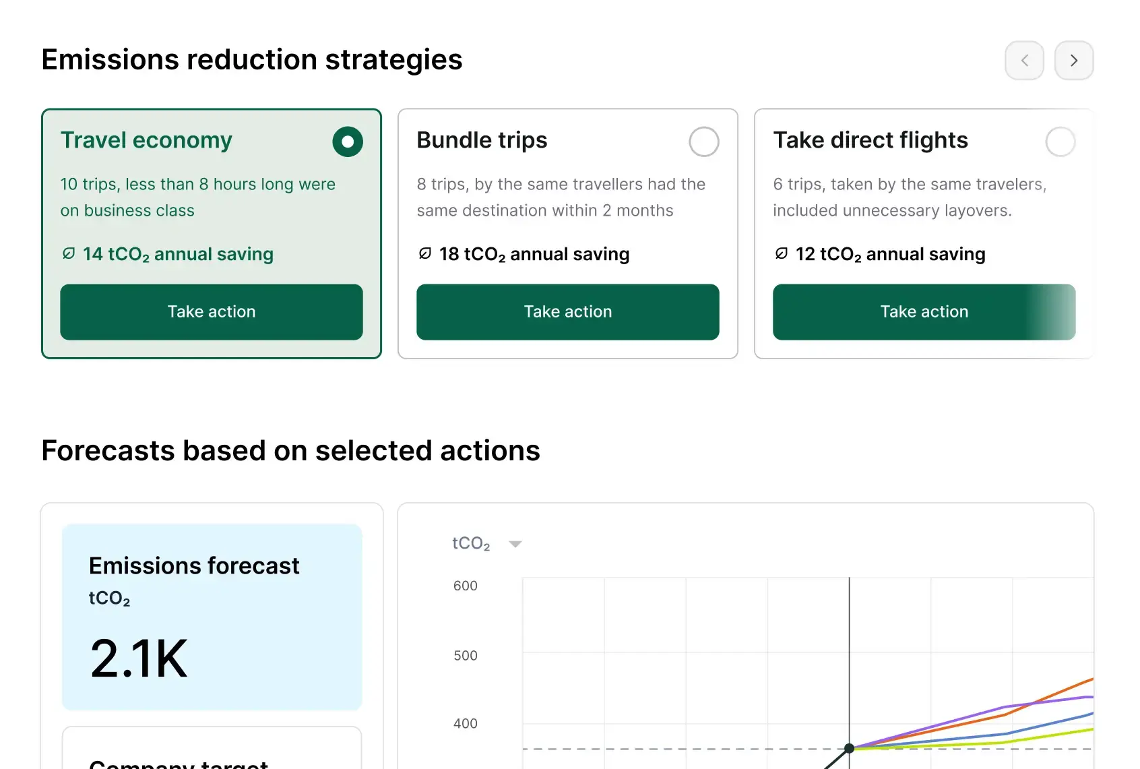Click the Travel economy card title
The width and height of the screenshot is (1140, 769).
tap(146, 140)
